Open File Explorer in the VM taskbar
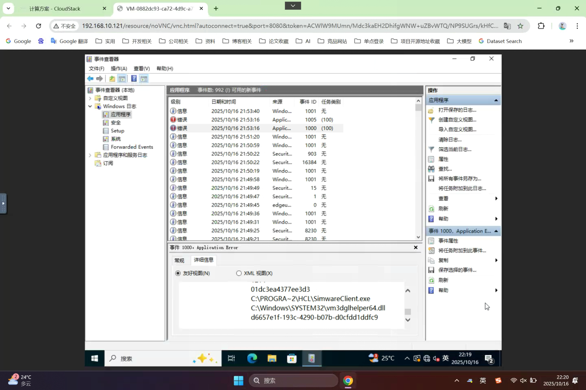This screenshot has width=586, height=390. pos(272,358)
